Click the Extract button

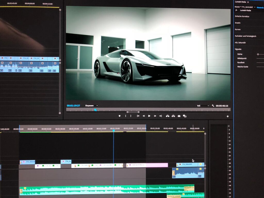coord(173,116)
